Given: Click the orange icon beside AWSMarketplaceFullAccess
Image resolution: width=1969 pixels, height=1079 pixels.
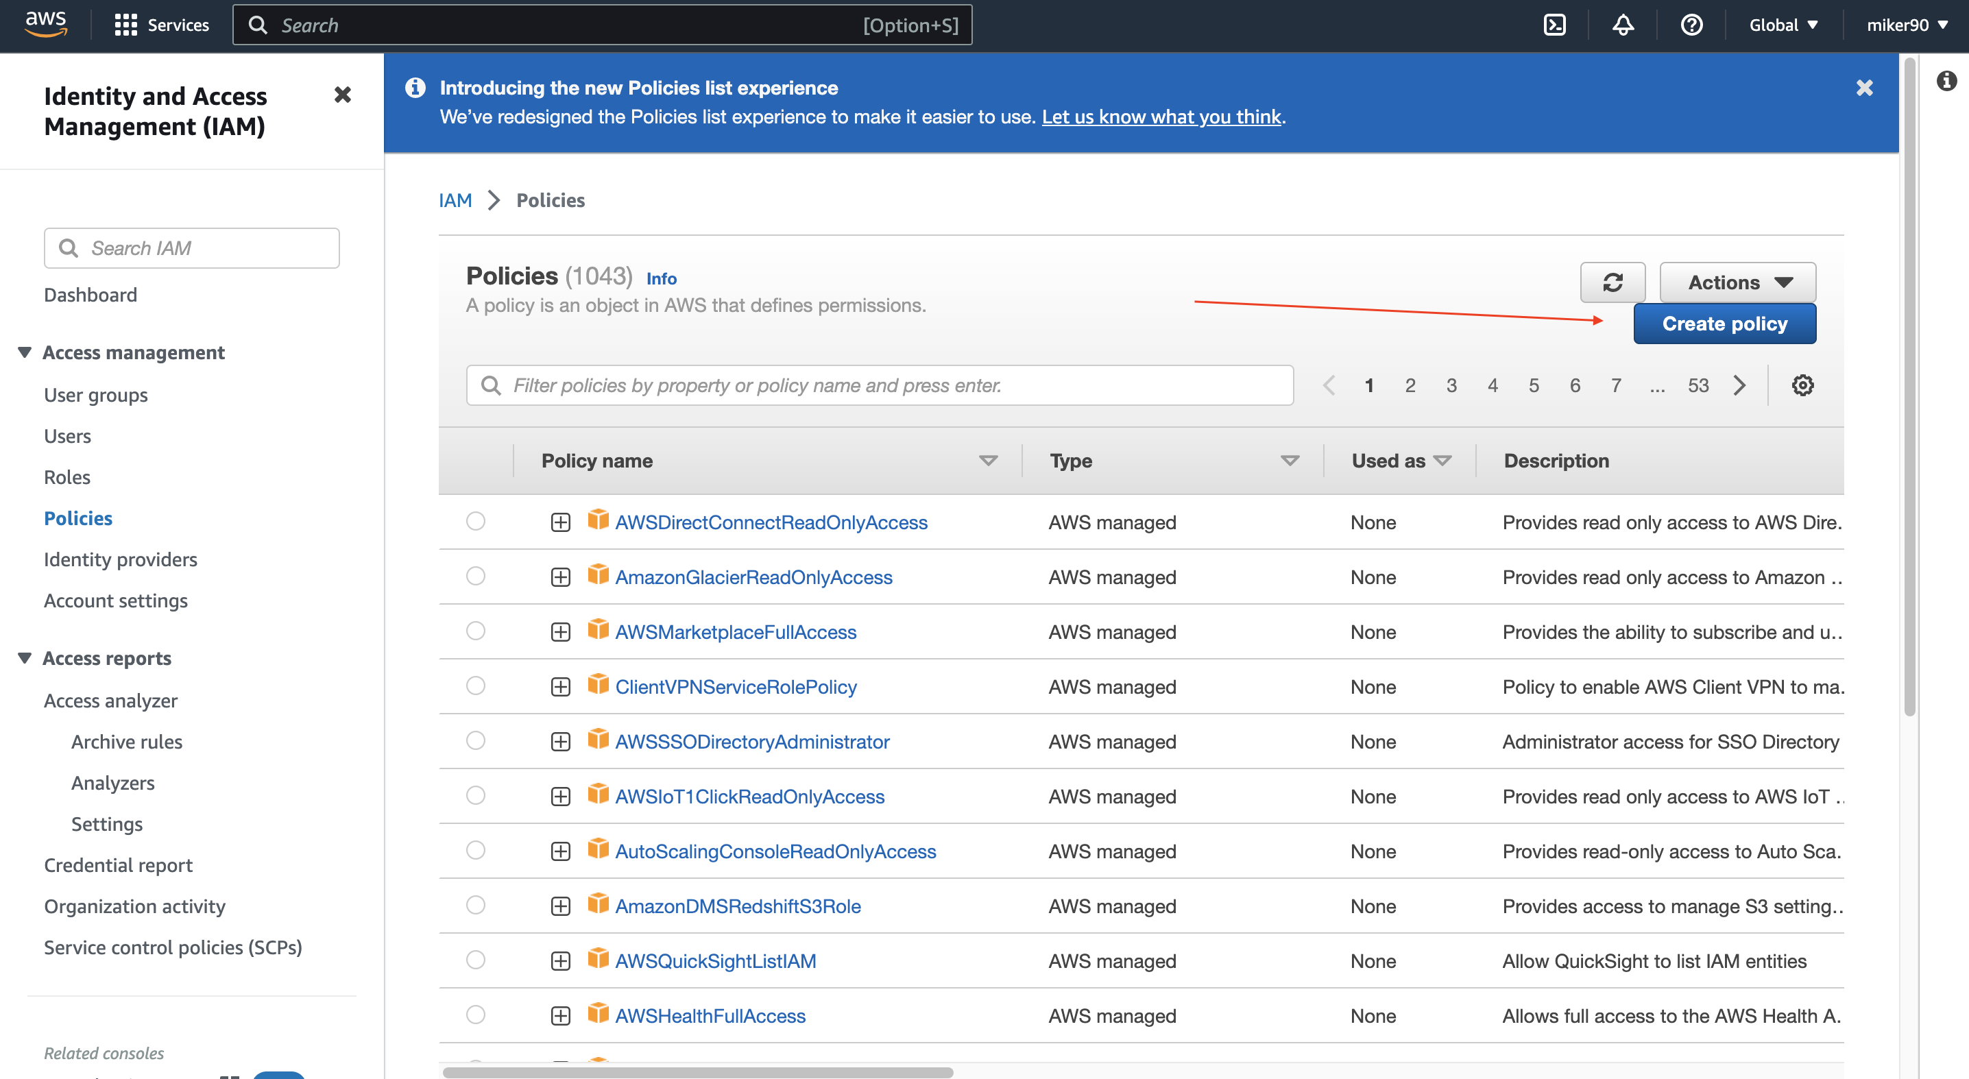Looking at the screenshot, I should pyautogui.click(x=598, y=631).
